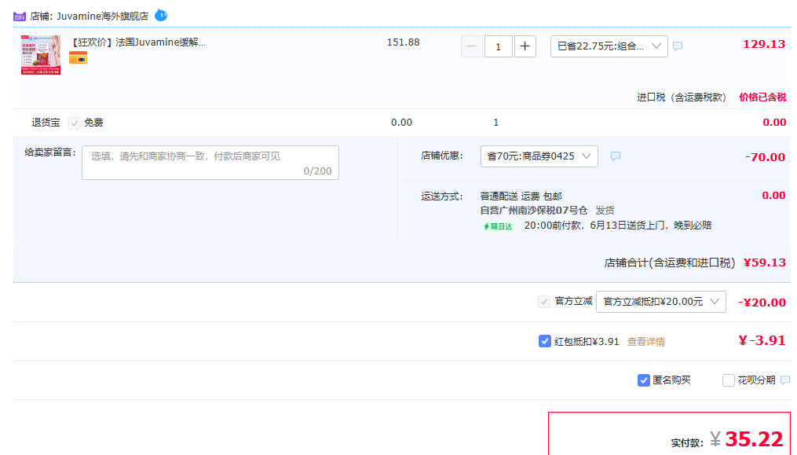797x455 pixels.
Task: Open the 省70元:商品券0425 coupon dropdown
Action: [x=539, y=156]
